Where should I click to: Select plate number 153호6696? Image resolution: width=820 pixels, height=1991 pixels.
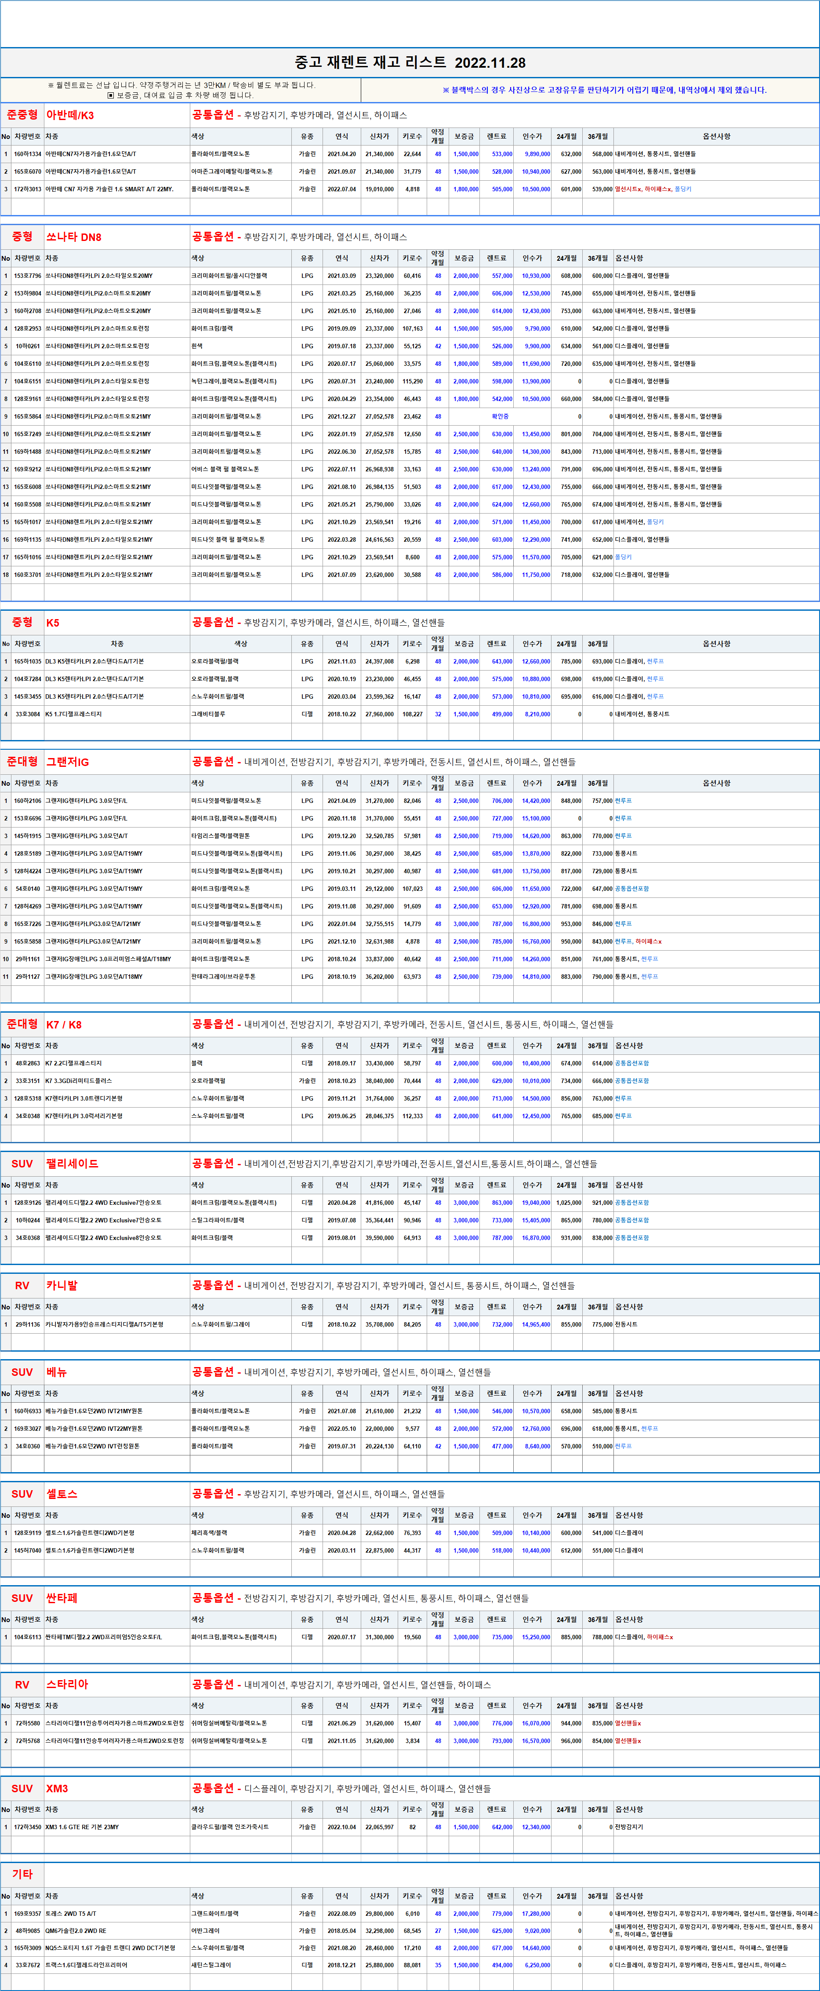(28, 818)
